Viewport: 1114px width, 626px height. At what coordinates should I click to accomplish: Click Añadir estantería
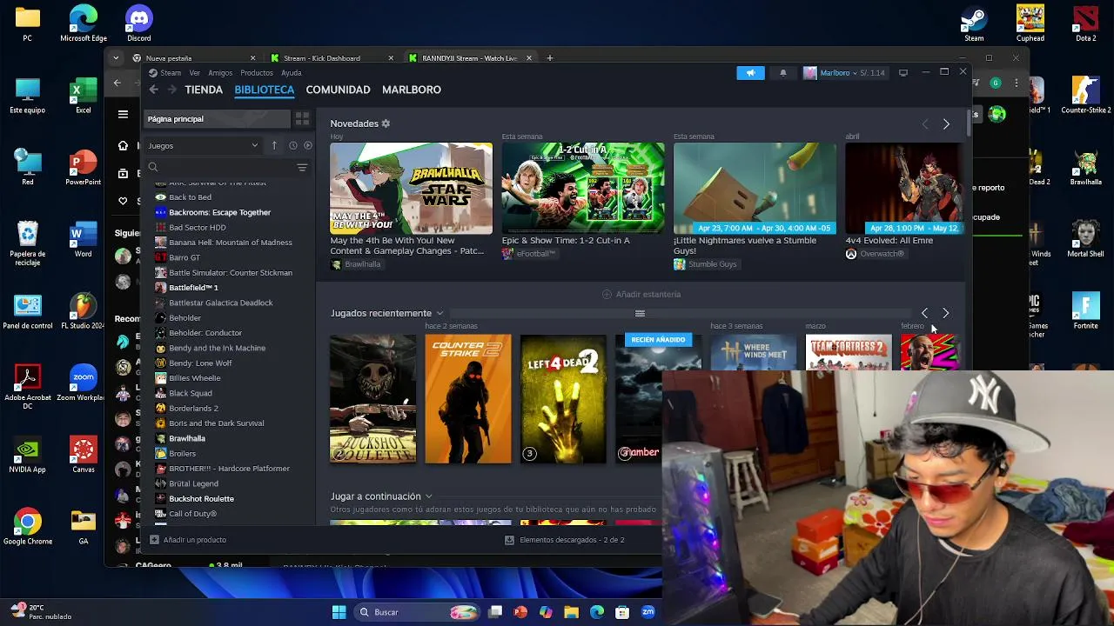[x=641, y=294]
